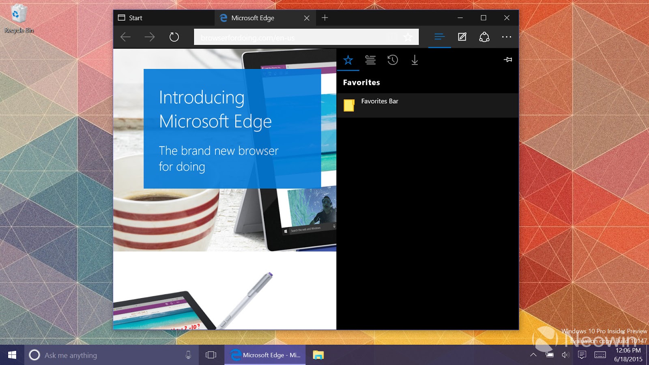Open the More actions ellipsis menu
Image resolution: width=649 pixels, height=365 pixels.
pos(507,37)
